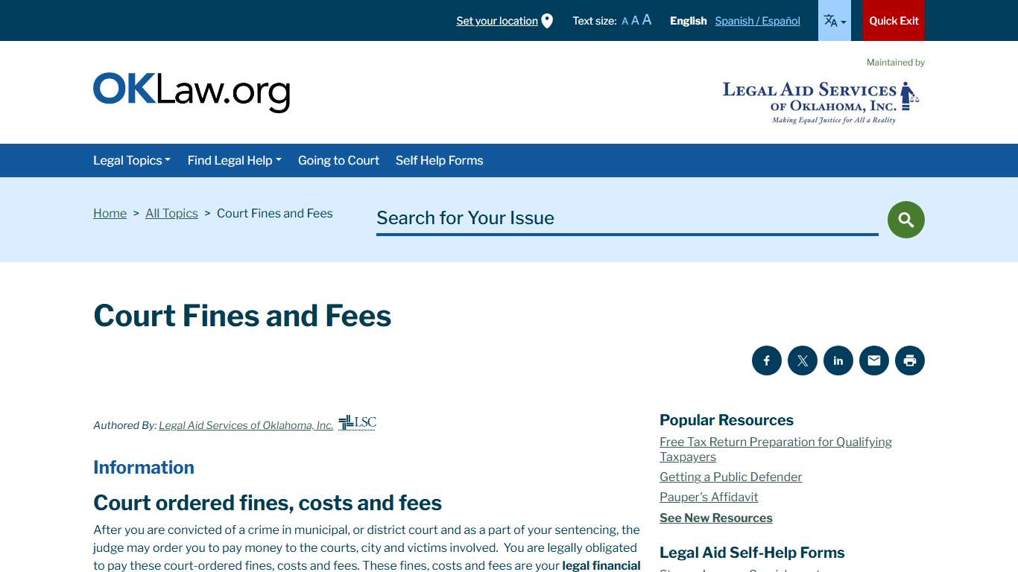Print the page with the printer icon
1018x572 pixels.
(909, 360)
